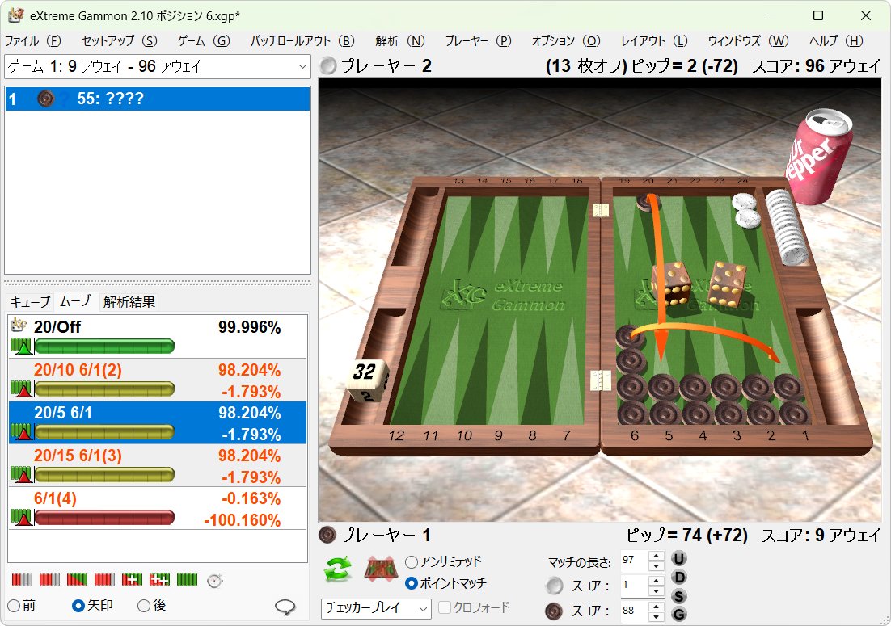Viewport: 891px width, 626px height.
Task: Open the セットアップ menu
Action: [x=120, y=41]
